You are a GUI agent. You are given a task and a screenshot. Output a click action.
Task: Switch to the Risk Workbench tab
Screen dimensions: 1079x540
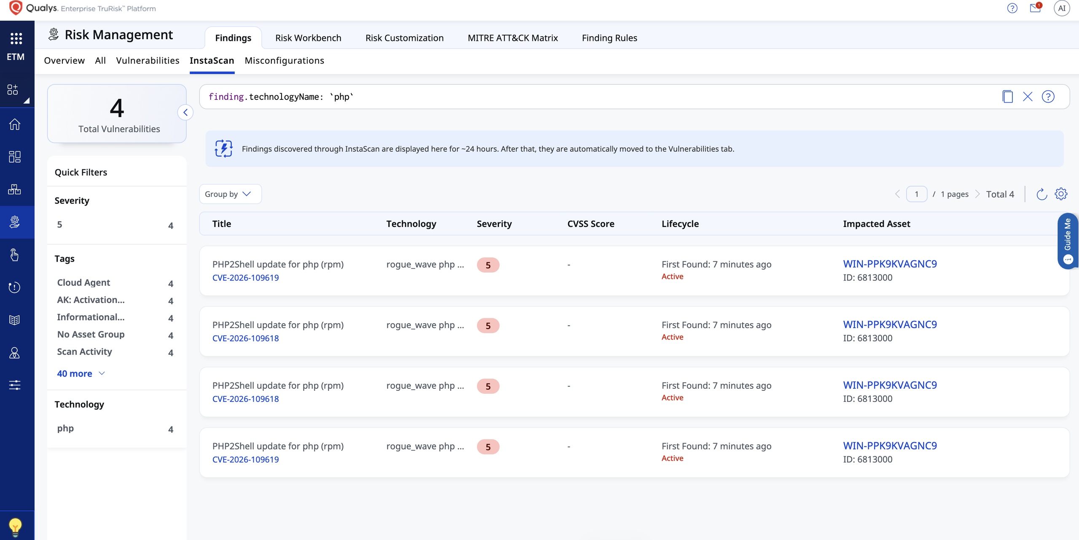pyautogui.click(x=308, y=38)
